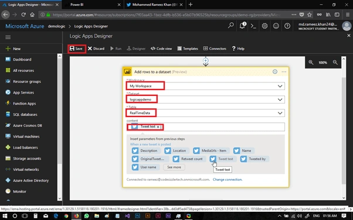Open a new browser tab

(191, 5)
